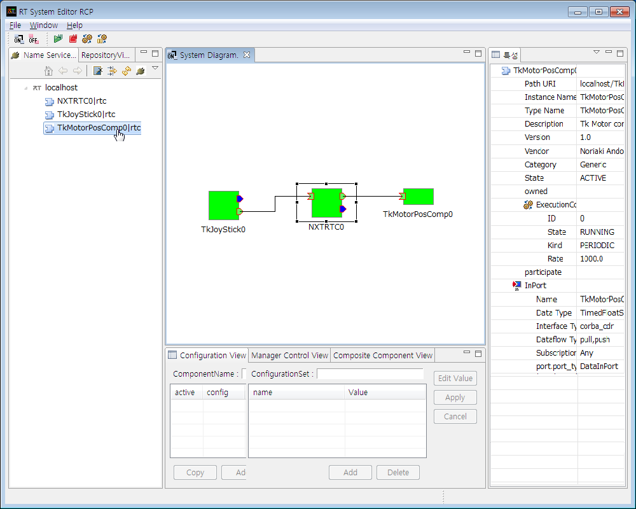Click the forward arrow in Name Service view
The image size is (636, 509).
(78, 71)
